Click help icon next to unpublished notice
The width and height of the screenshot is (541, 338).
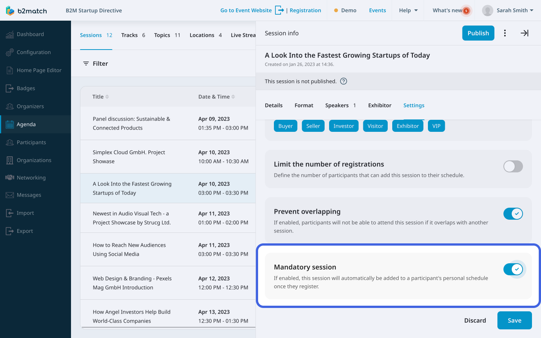343,81
